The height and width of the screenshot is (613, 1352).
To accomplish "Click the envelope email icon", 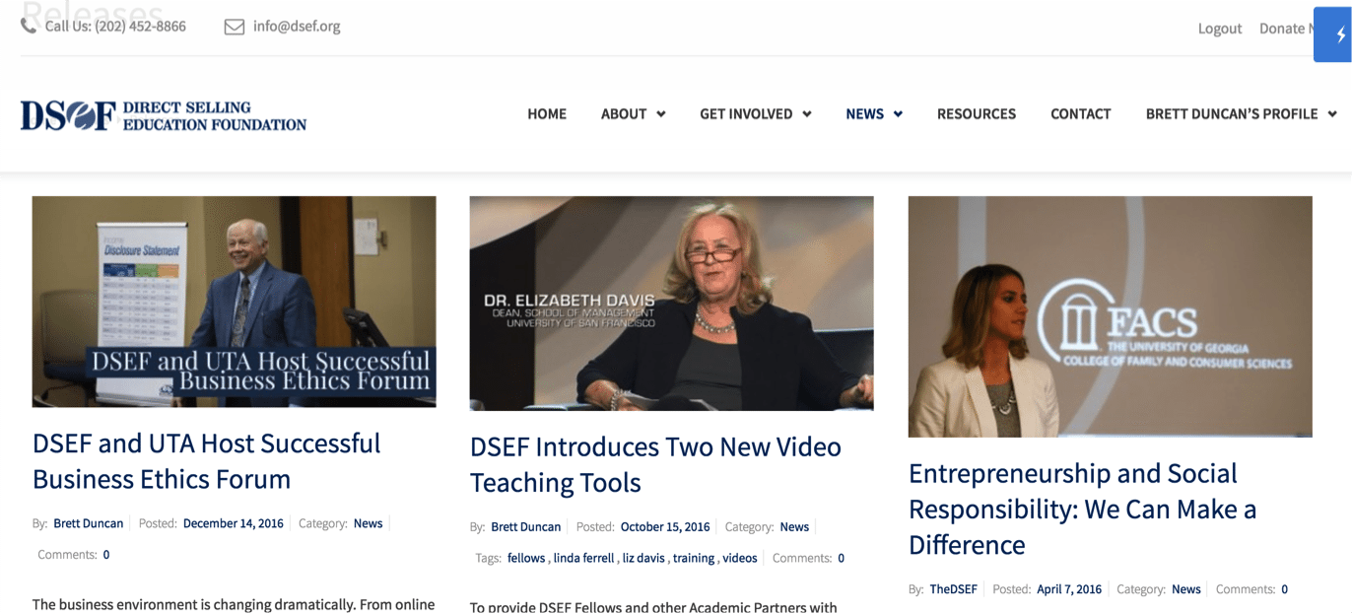I will coord(235,27).
